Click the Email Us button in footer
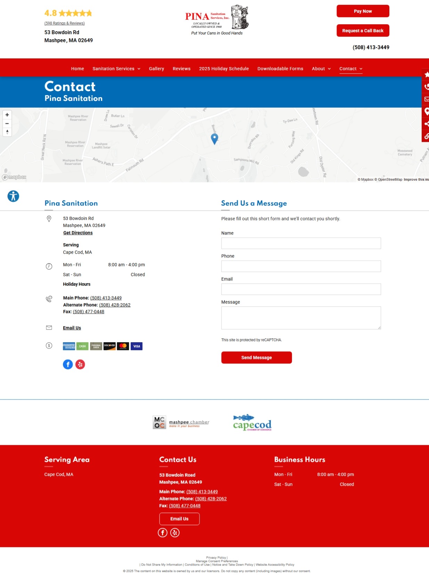Screen dimensions: 429x577 pos(179,519)
